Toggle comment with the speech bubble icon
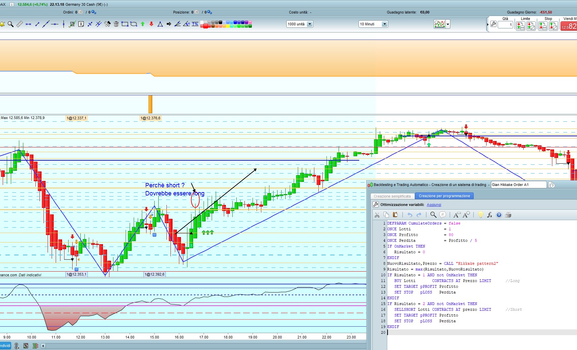Viewport: 577px width, 350px height. coord(443,215)
